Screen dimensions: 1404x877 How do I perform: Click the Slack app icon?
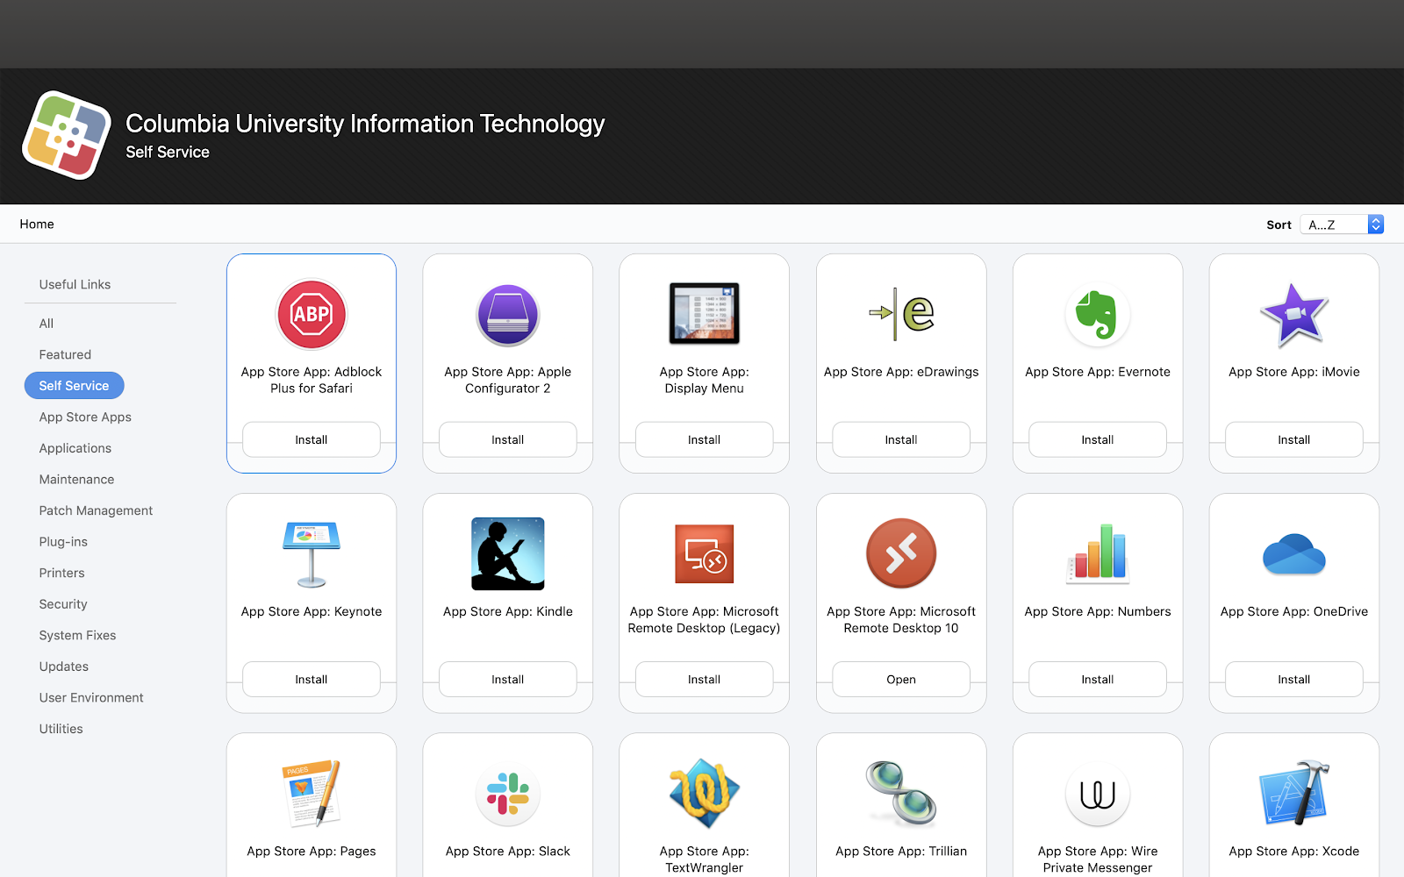tap(508, 794)
